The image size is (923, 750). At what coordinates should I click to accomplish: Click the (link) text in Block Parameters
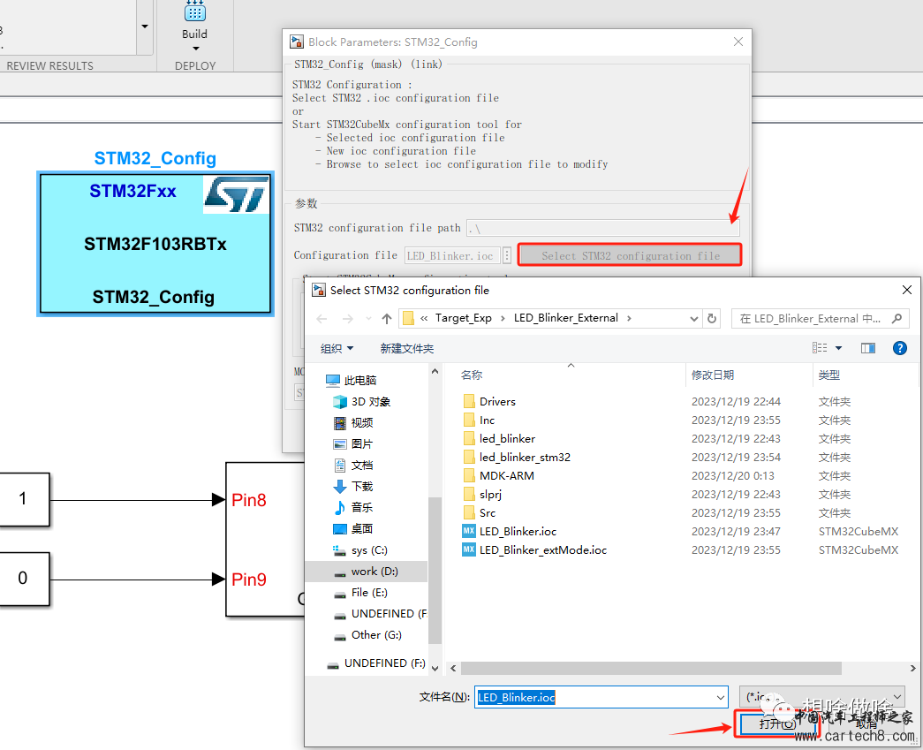427,64
